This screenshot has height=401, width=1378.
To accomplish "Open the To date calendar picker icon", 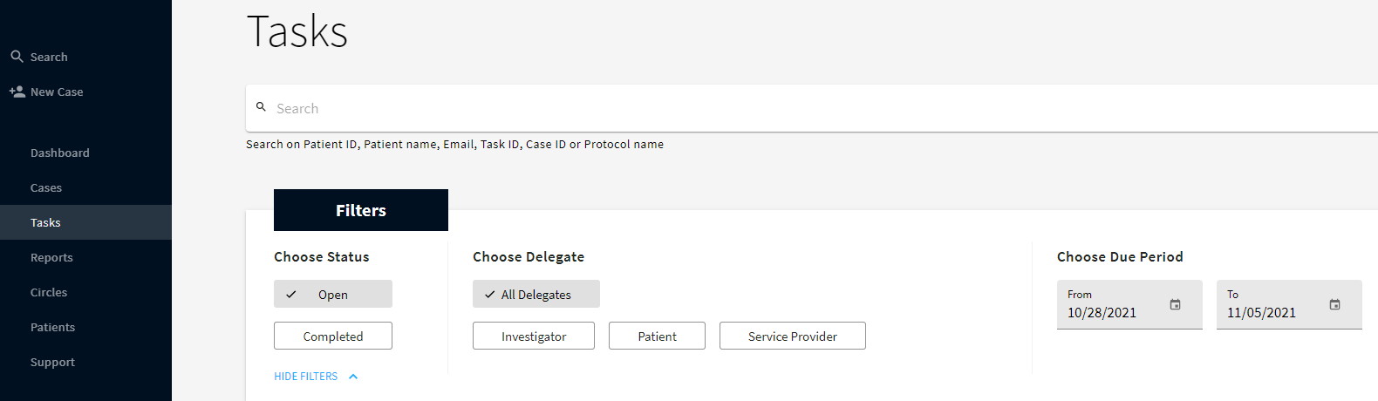I will 1334,304.
